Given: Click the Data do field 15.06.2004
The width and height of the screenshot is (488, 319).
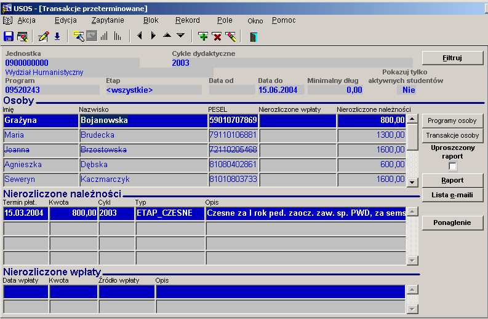Looking at the screenshot, I should [281, 90].
